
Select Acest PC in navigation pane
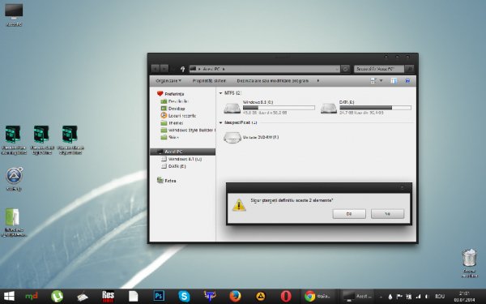click(183, 152)
